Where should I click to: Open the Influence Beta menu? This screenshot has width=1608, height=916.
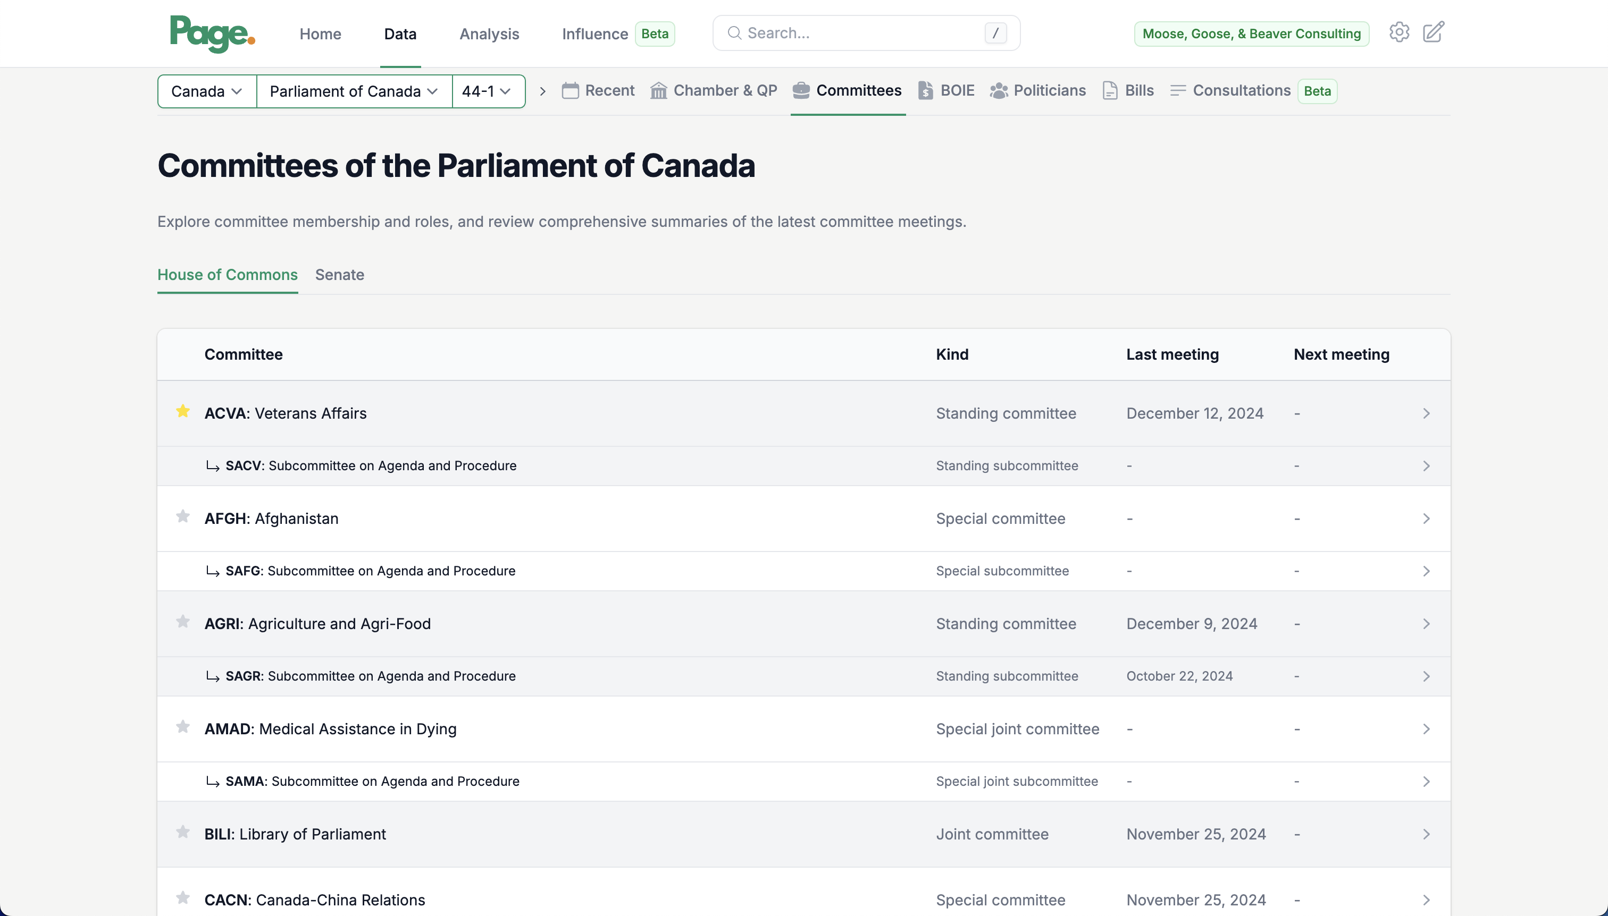(x=618, y=34)
